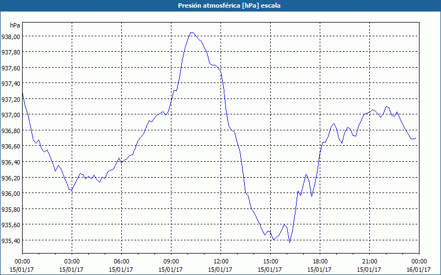
Task: Click the 'hPa' unit label on the axis
Action: coord(15,25)
